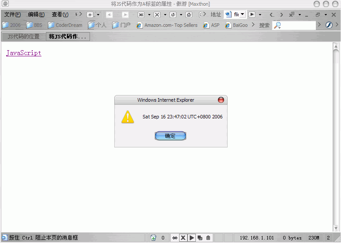Open Amazon.com- Top Sellers bookmark

(x=167, y=25)
